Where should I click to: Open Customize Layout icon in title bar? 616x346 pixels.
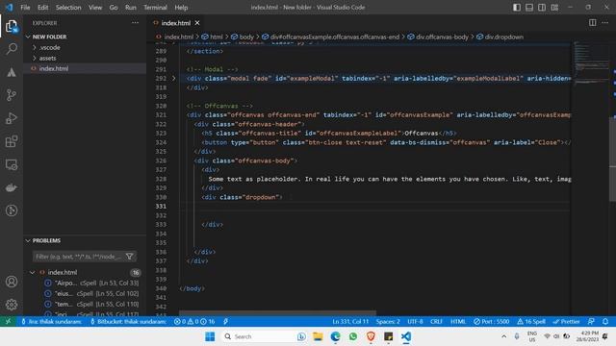click(x=554, y=7)
